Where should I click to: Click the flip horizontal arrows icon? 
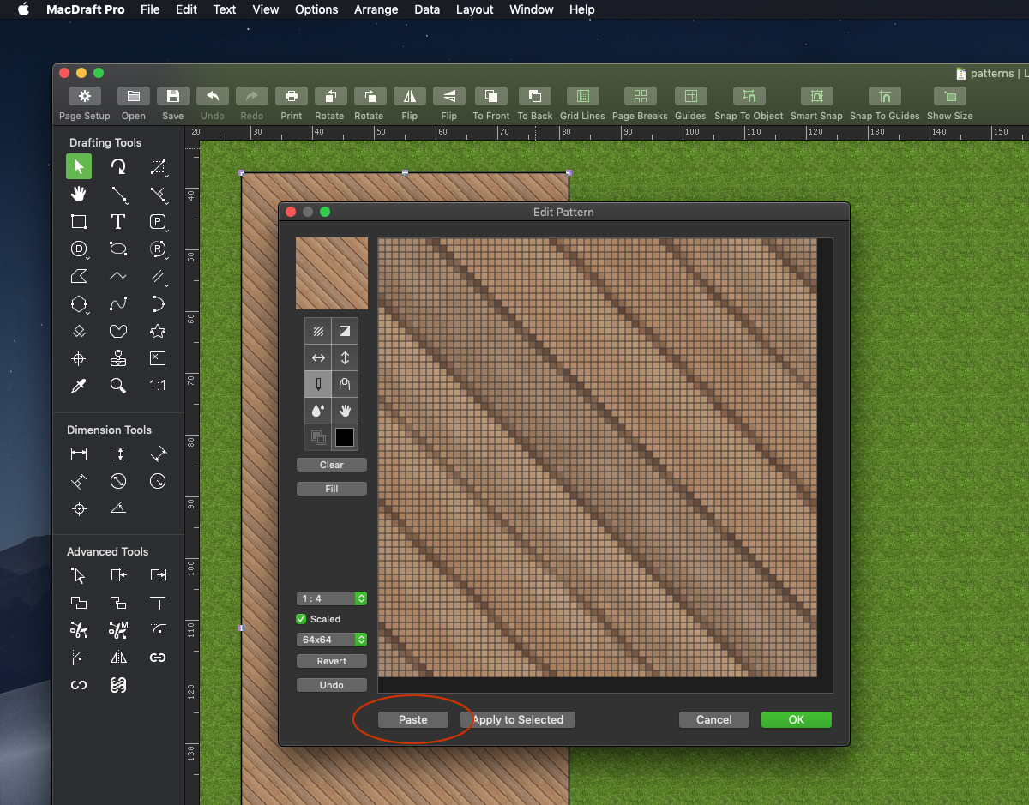(x=318, y=357)
